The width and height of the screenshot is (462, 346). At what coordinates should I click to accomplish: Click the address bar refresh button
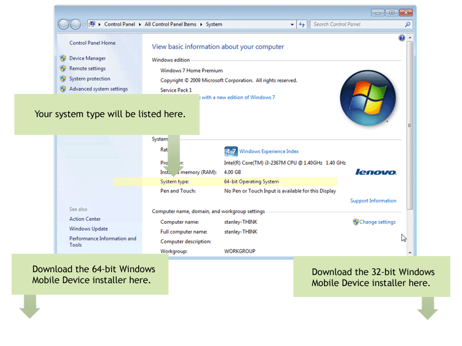pos(301,24)
